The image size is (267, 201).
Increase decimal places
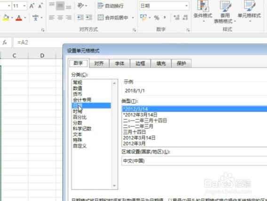[x=176, y=17]
